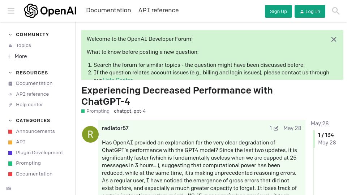
Task: Click the More vertical dots icon
Action: coord(9,56)
